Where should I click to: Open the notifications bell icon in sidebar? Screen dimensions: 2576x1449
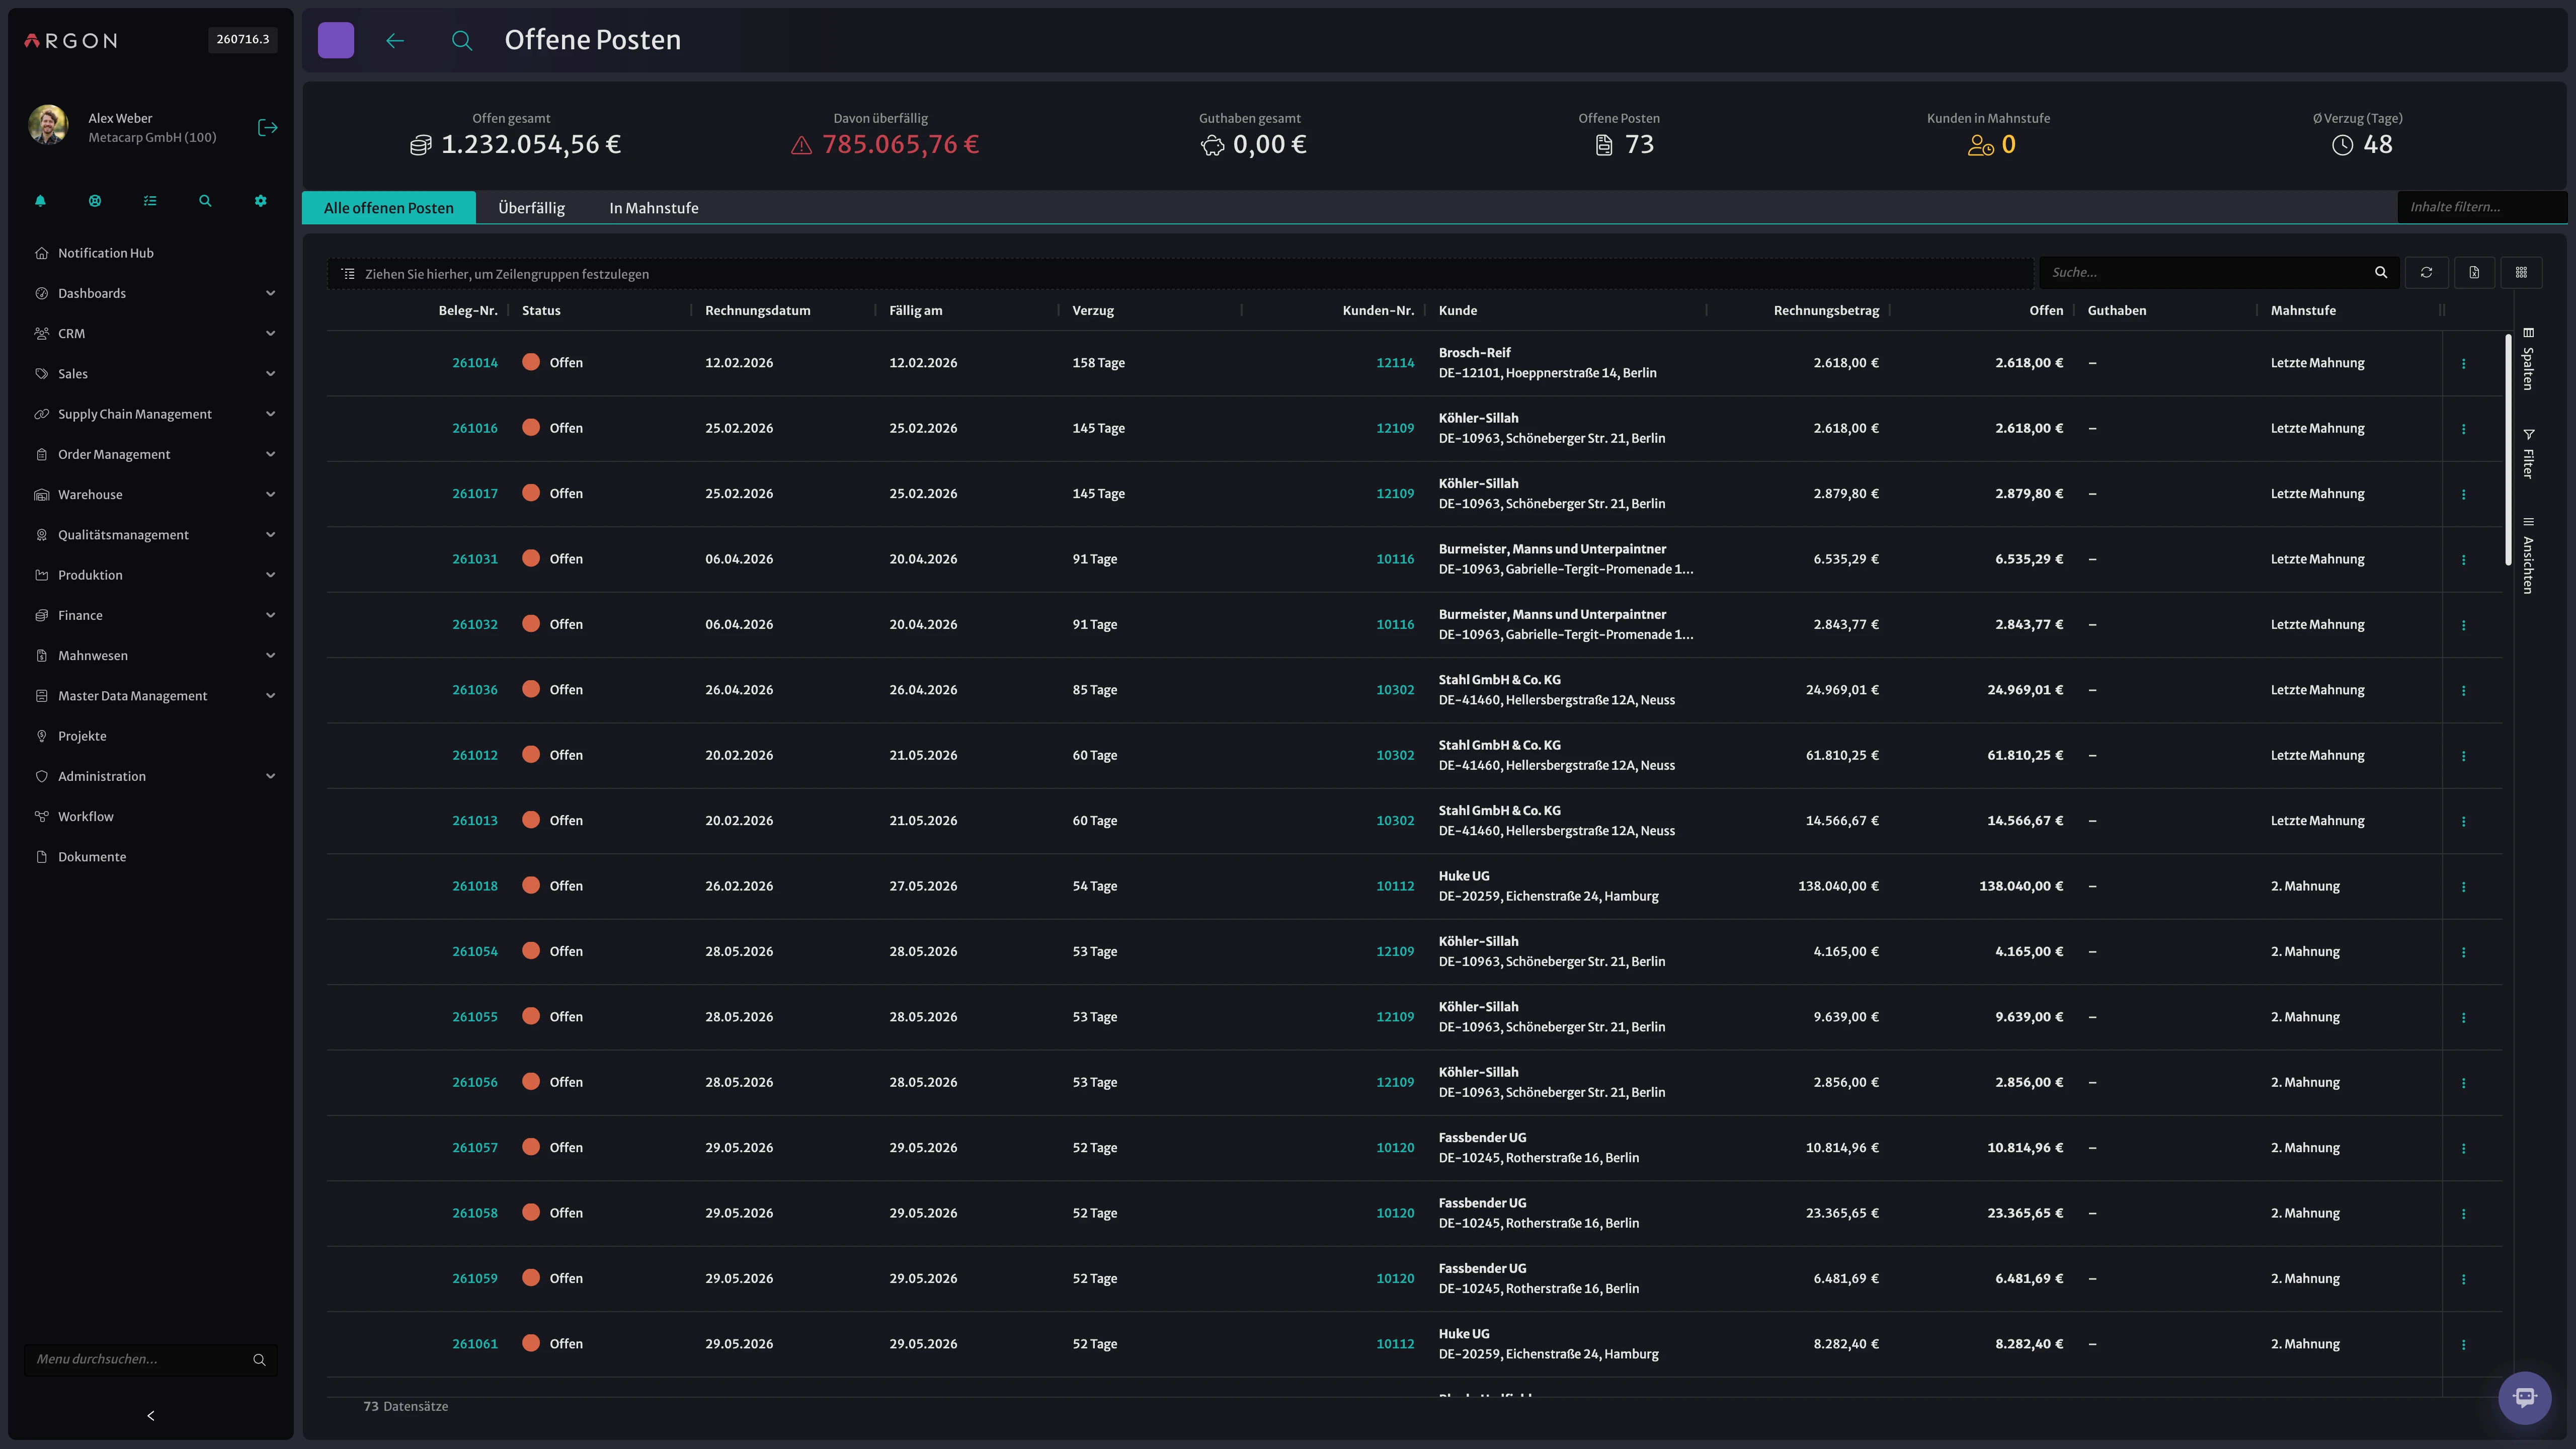(x=40, y=201)
